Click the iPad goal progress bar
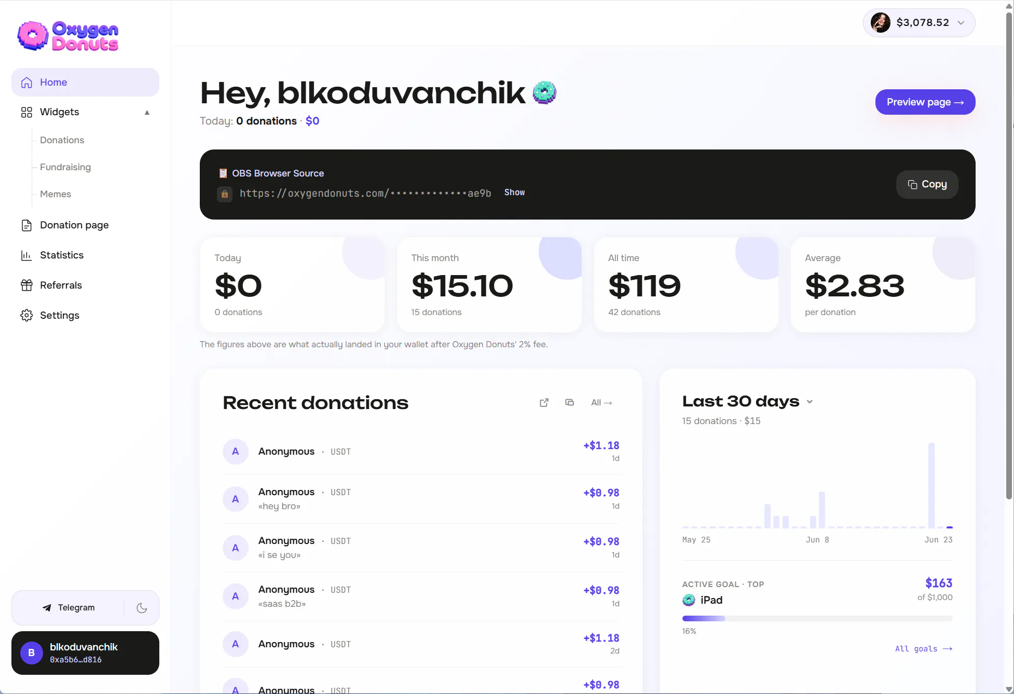Image resolution: width=1014 pixels, height=694 pixels. point(817,619)
